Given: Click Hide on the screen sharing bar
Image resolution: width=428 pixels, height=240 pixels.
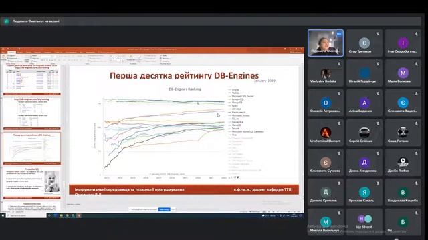Looking at the screenshot, I should (173, 209).
